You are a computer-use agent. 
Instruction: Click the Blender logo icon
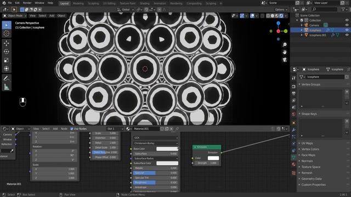4,3
